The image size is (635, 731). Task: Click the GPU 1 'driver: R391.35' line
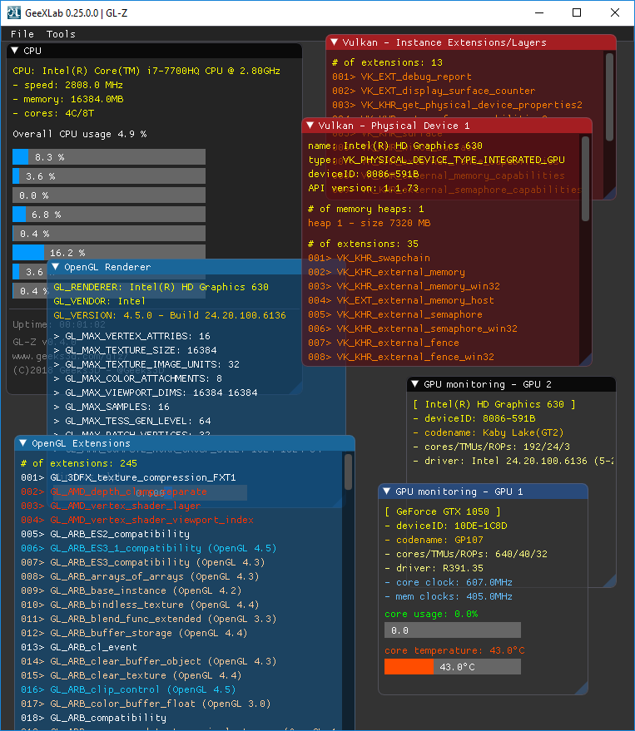point(434,568)
